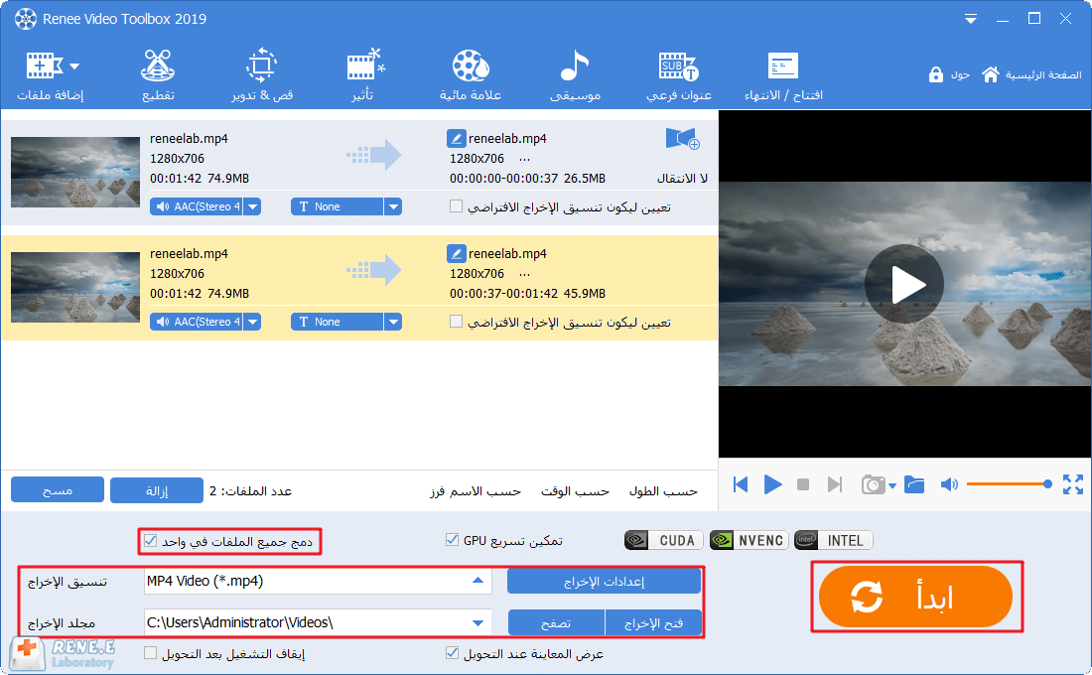
Task: Stop the preview playback
Action: (x=803, y=484)
